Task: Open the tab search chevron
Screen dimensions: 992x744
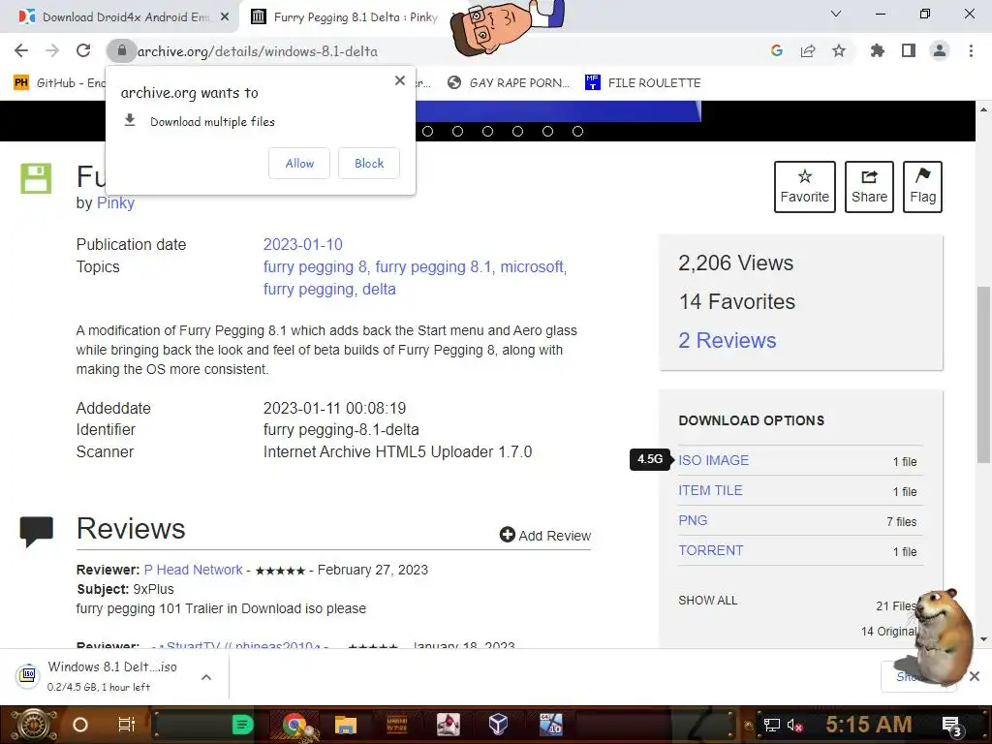Action: tap(836, 14)
